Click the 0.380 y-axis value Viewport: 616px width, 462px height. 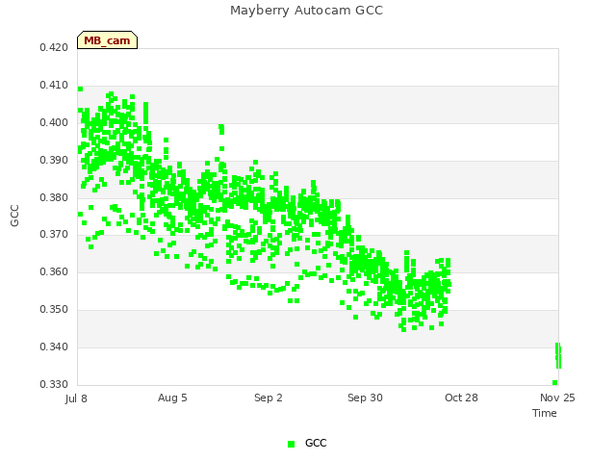point(54,197)
